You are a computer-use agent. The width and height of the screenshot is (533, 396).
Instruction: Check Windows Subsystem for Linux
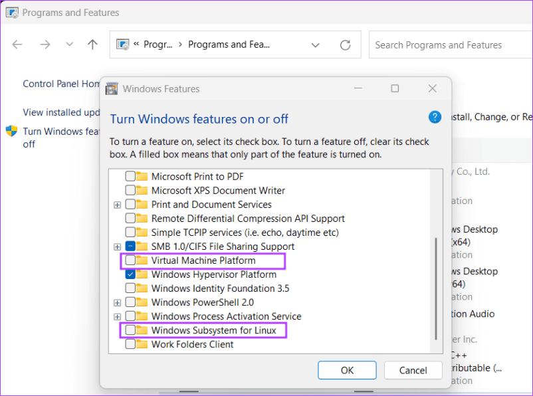point(130,330)
